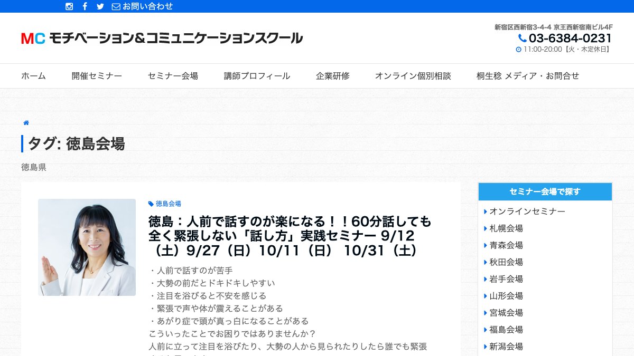
Task: Click the セミナー会場で探す sidebar header
Action: click(545, 192)
